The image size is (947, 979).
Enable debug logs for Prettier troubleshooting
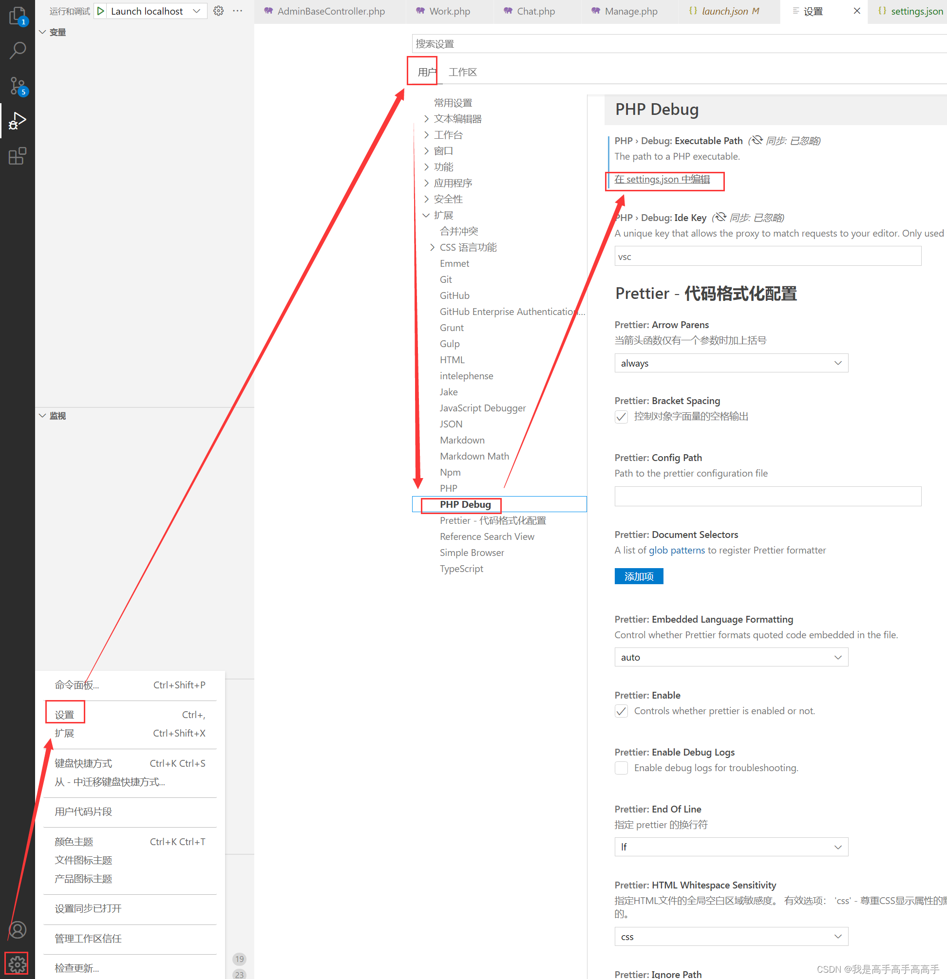point(621,768)
